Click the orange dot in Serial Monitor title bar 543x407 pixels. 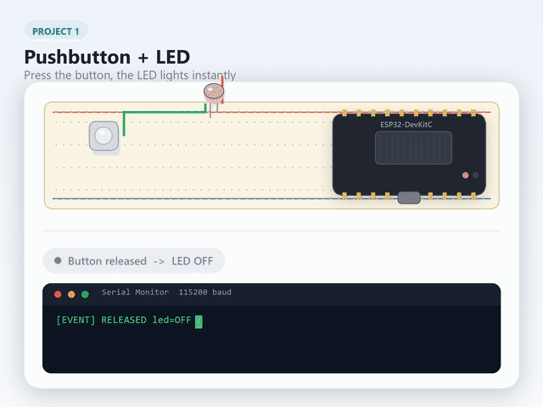pos(71,294)
